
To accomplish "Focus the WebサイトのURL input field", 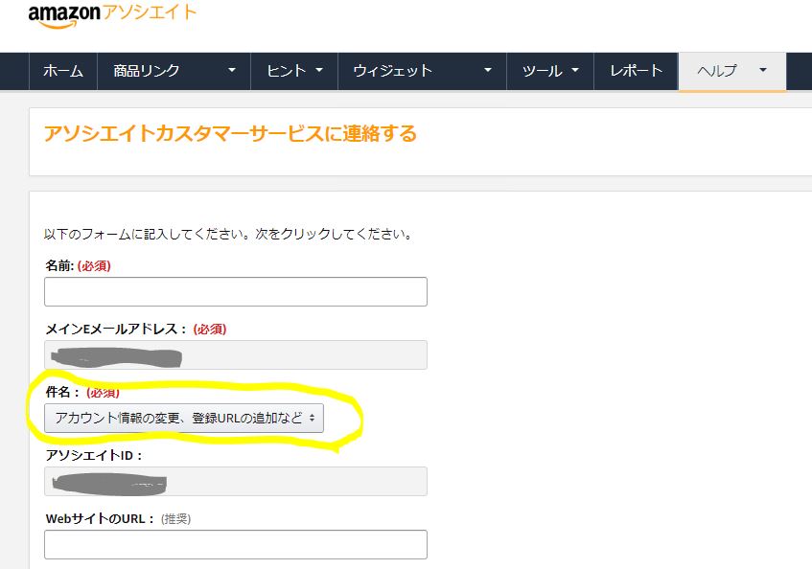I will 236,544.
